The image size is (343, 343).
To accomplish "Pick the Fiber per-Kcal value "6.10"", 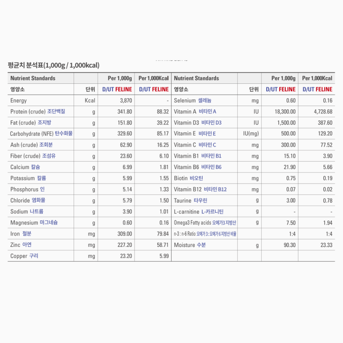I will 164,156.
